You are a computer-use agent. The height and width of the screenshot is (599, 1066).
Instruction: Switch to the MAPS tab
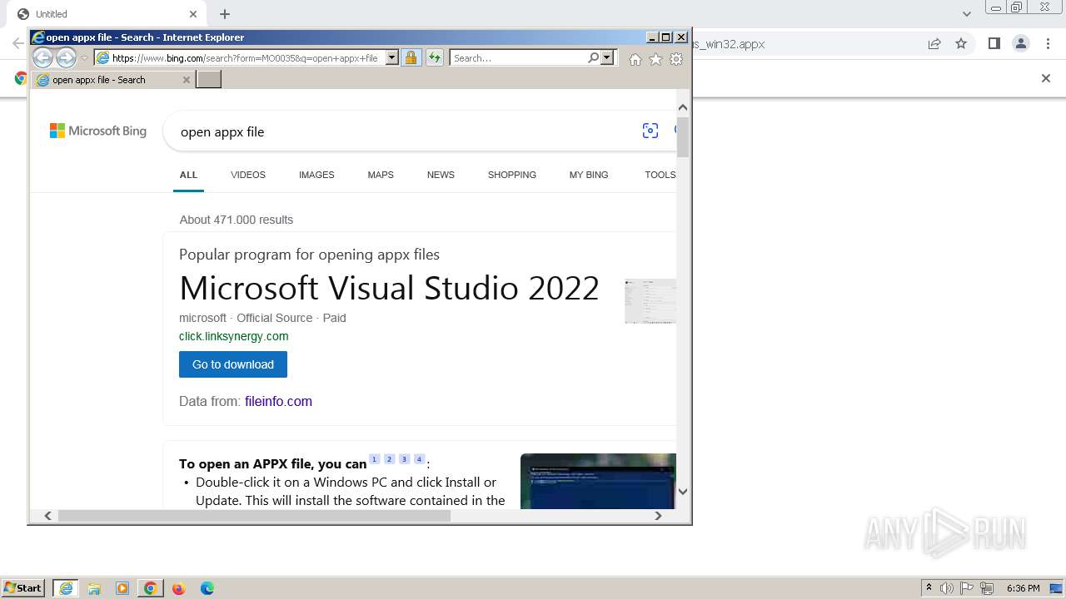tap(381, 175)
